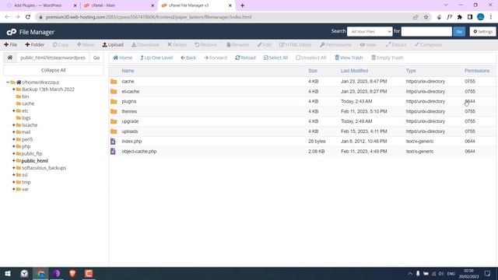Screen dimensions: 498x280
Task: Go to Home in the file list navigation
Action: (122, 58)
